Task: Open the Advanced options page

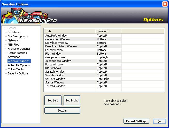Action: [14, 57]
